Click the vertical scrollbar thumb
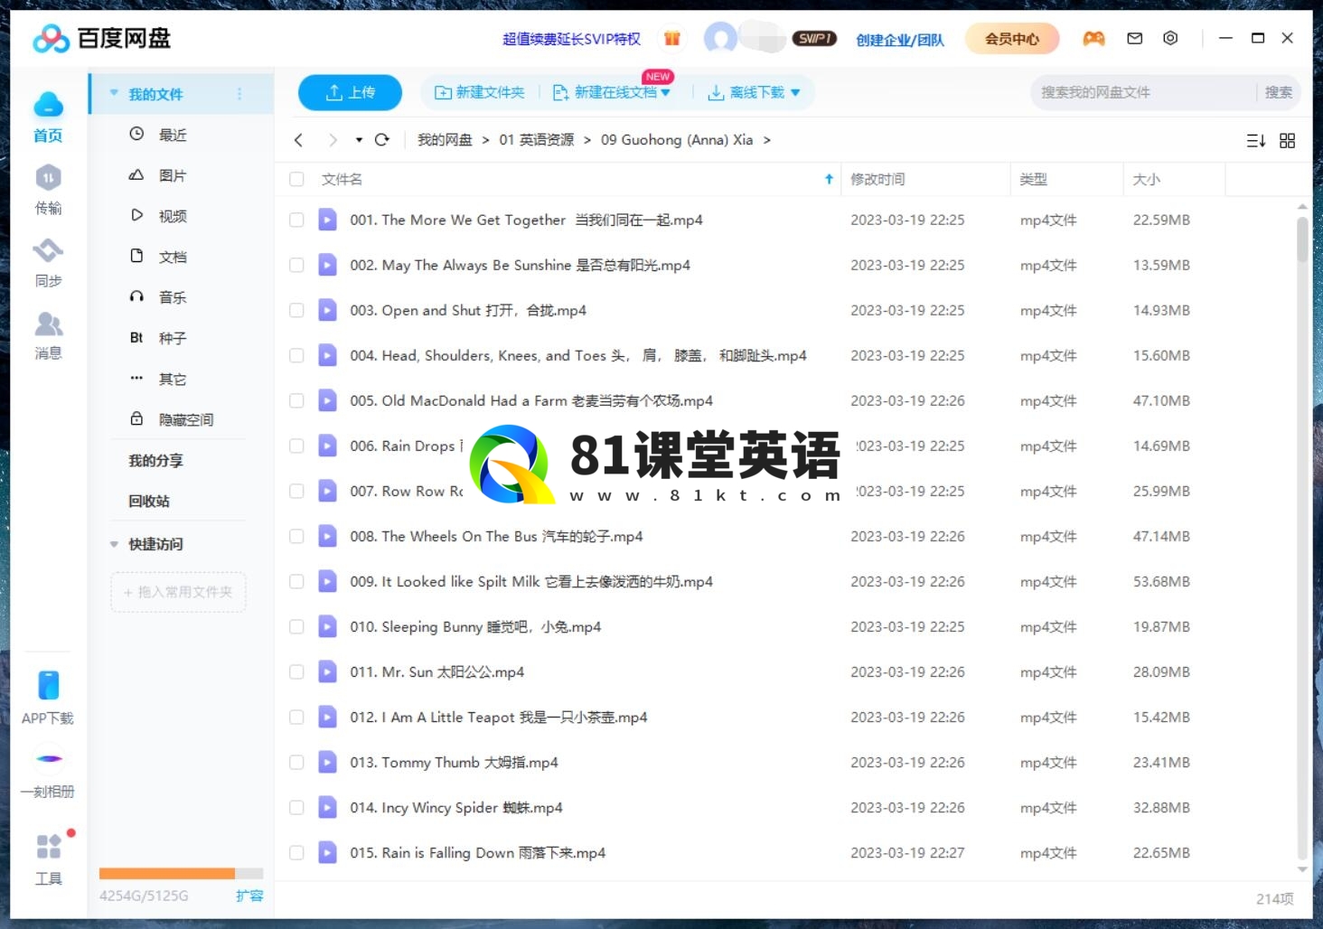Image resolution: width=1323 pixels, height=929 pixels. pyautogui.click(x=1302, y=239)
